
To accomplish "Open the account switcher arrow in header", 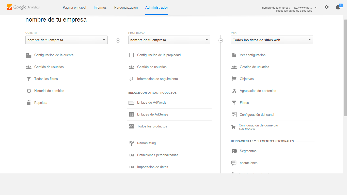I will (316, 8).
